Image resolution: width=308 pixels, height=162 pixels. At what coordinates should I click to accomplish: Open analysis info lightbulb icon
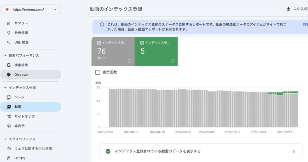pos(8,33)
